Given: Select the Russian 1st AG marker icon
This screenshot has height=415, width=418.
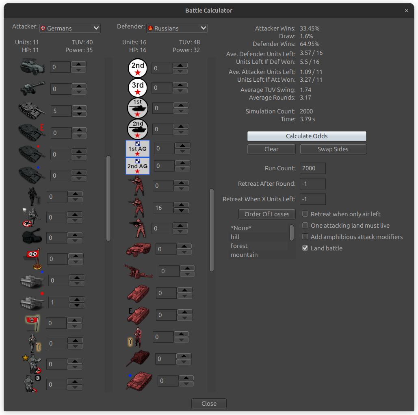Looking at the screenshot, I should (x=137, y=148).
